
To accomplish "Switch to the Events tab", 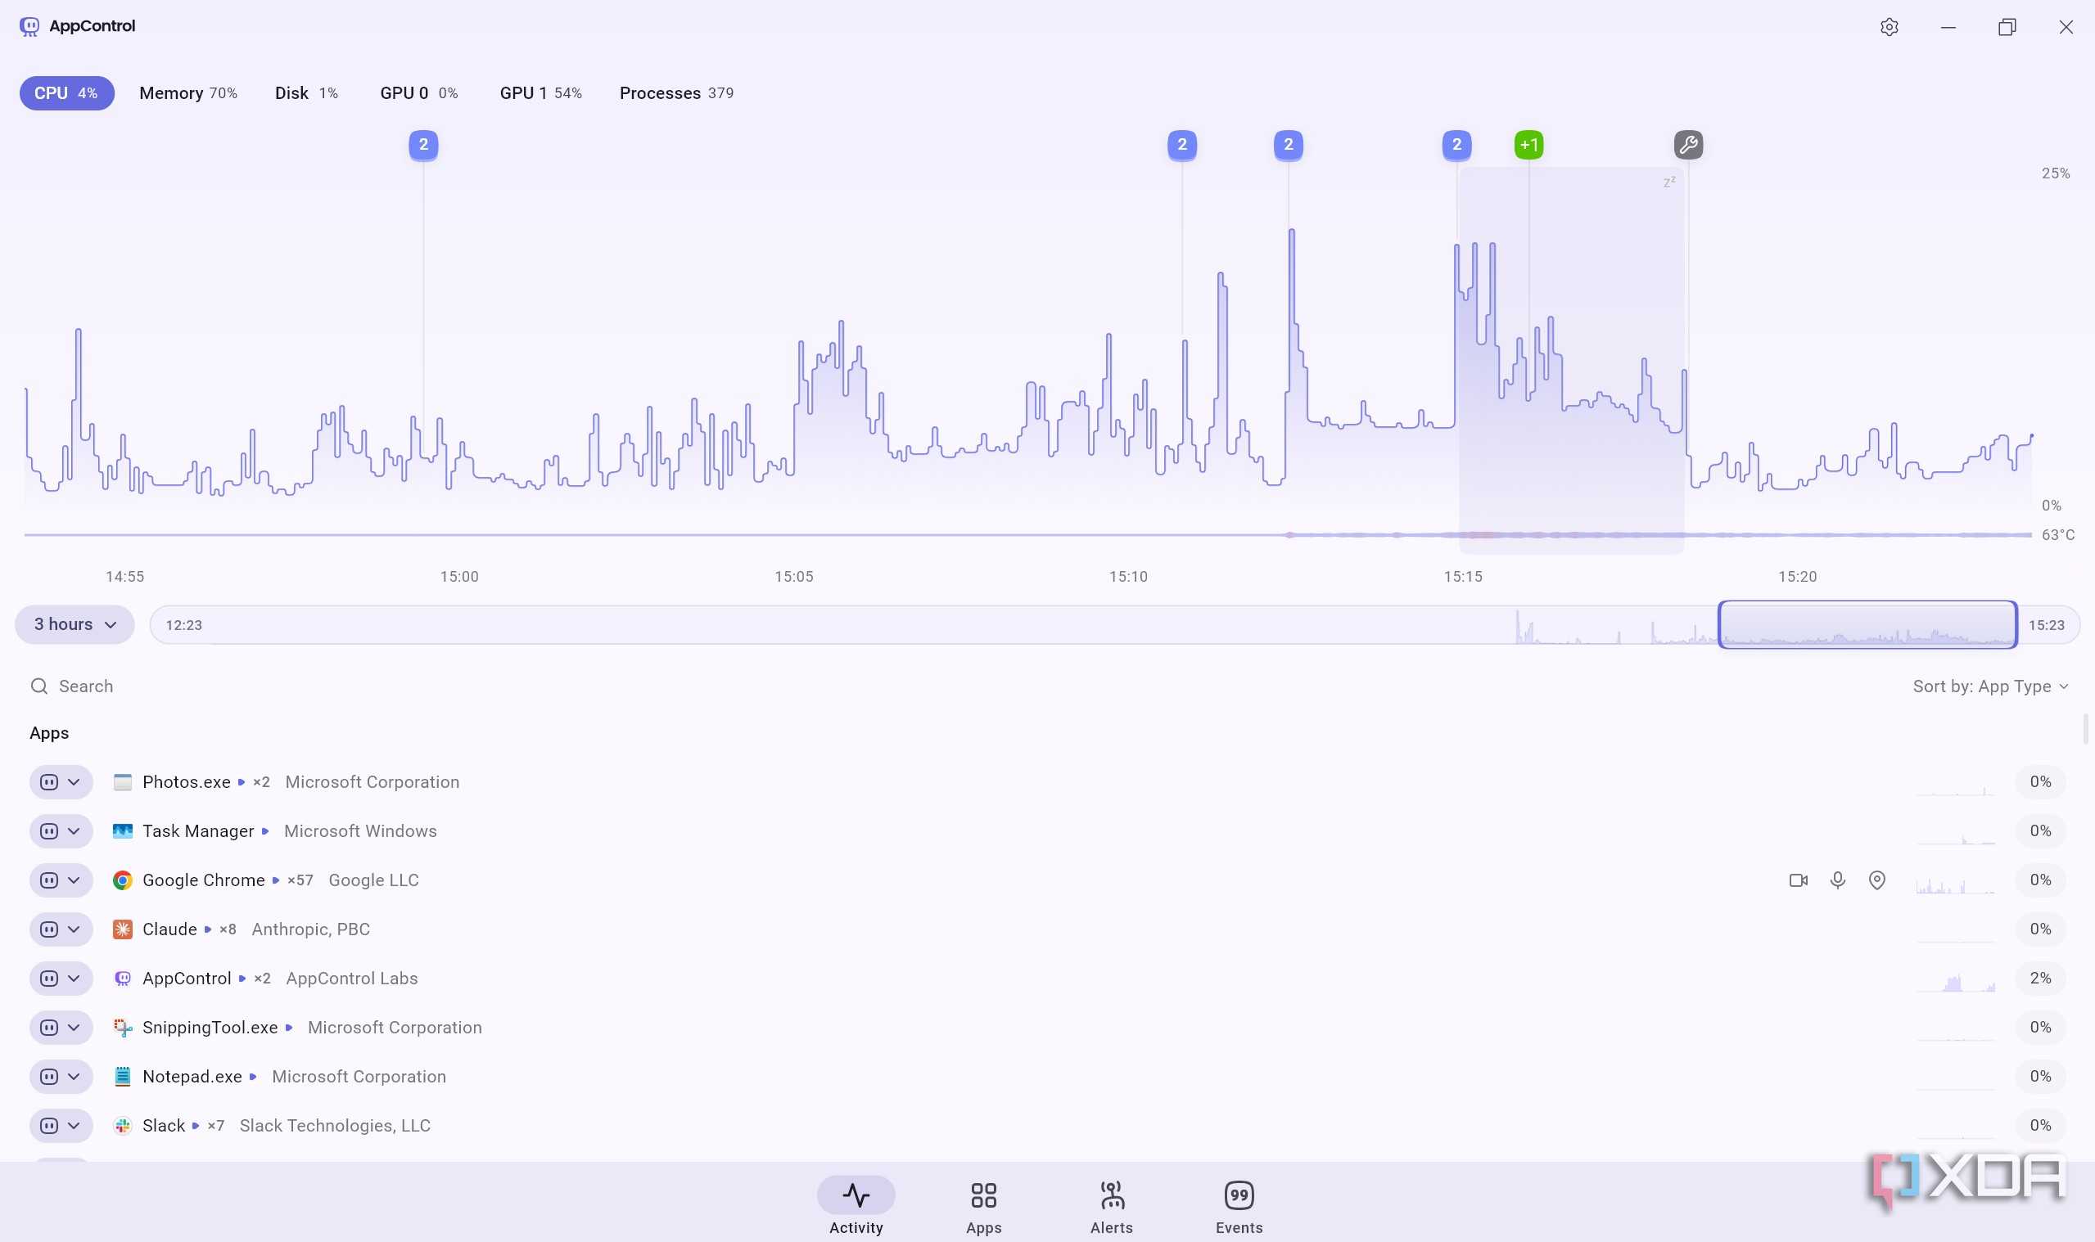I will point(1239,1208).
